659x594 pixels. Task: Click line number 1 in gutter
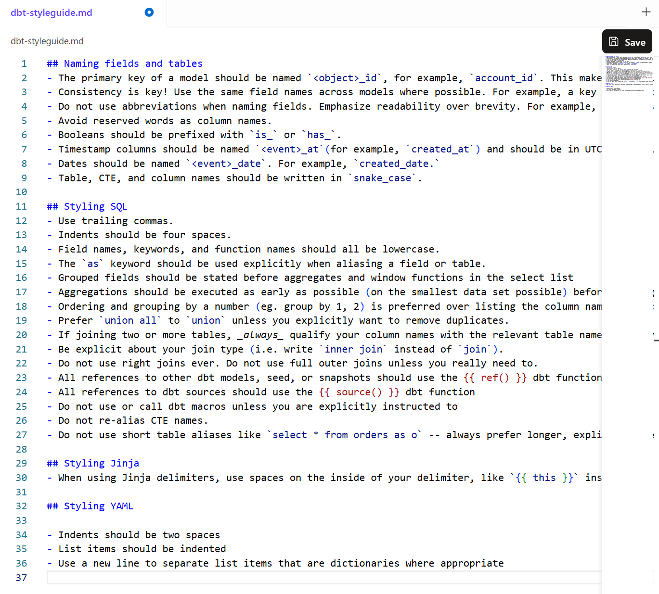(24, 63)
